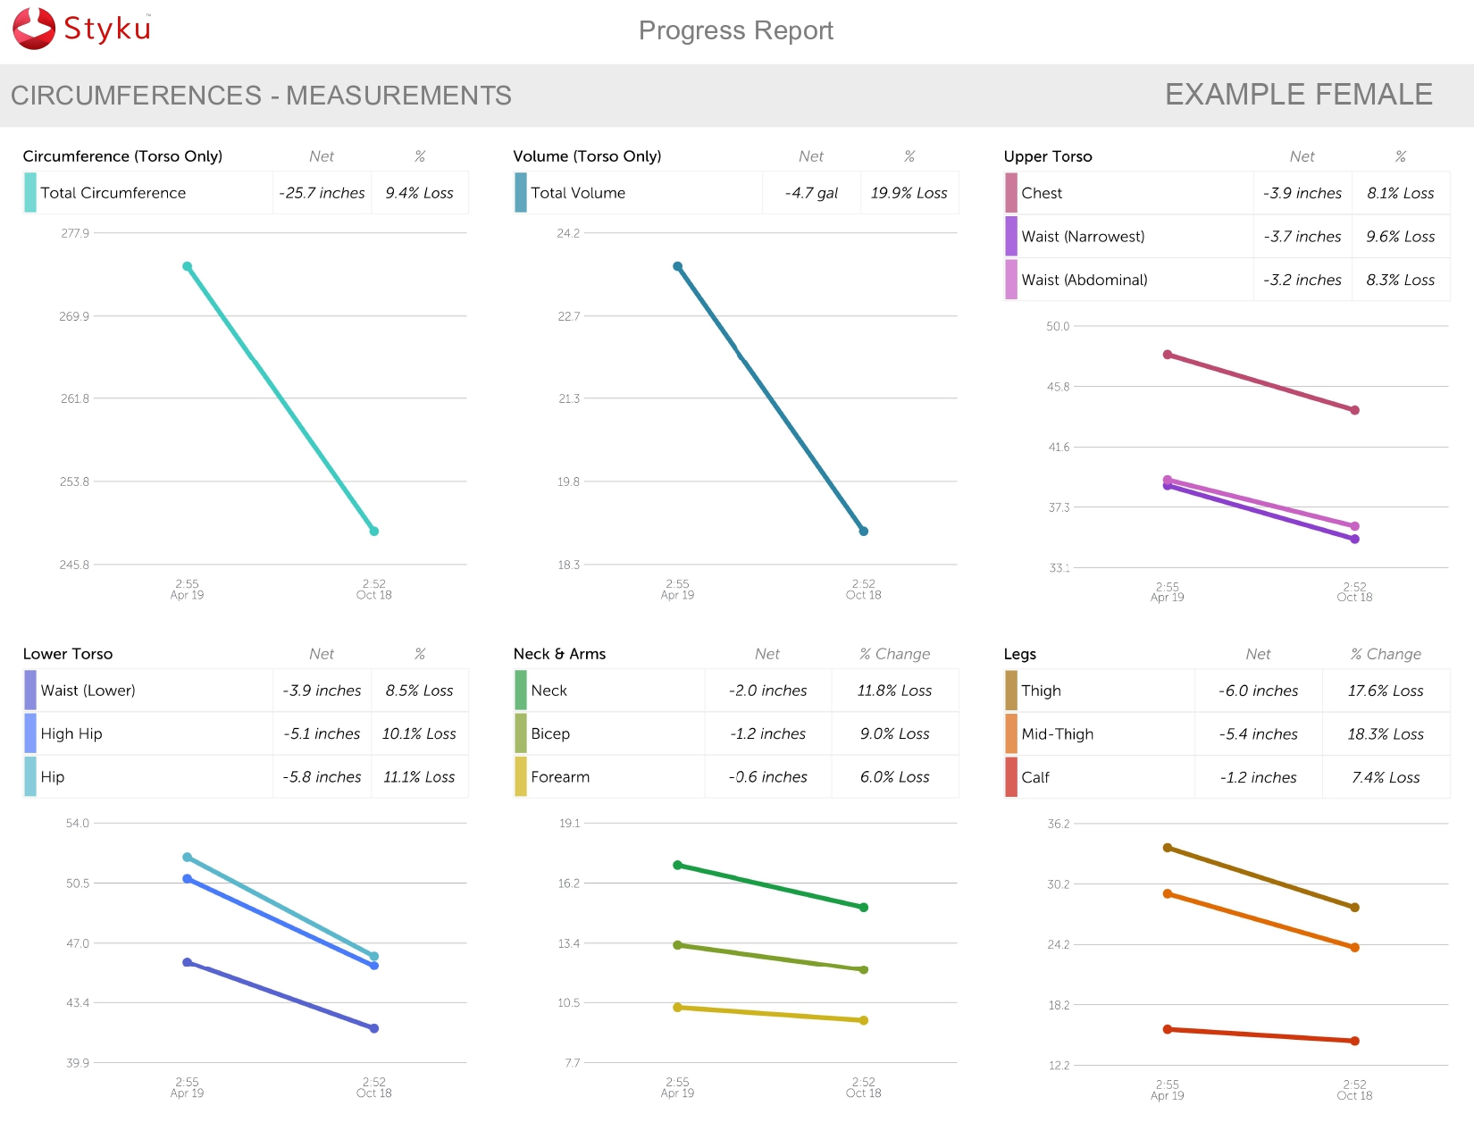Click the "8.1% Loss" cell for Chest

pyautogui.click(x=1401, y=193)
